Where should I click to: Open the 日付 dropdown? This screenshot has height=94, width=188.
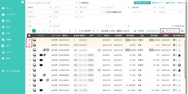pos(39,21)
